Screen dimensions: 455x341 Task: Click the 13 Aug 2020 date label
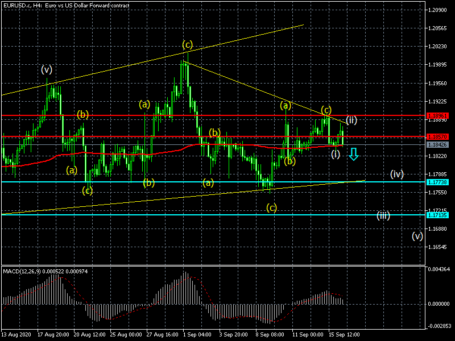[x=16, y=335]
